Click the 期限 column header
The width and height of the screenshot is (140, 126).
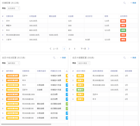point(106,16)
